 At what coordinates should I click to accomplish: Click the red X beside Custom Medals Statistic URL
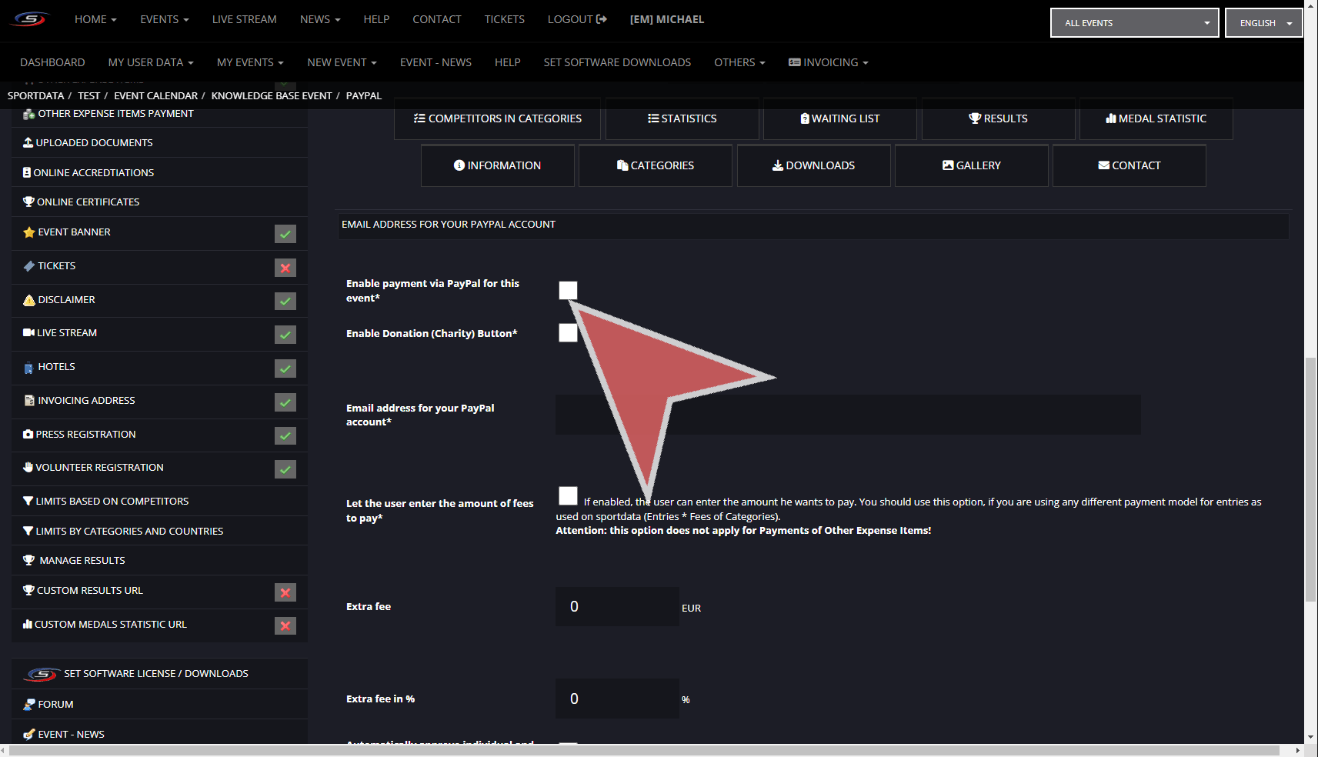pos(285,626)
